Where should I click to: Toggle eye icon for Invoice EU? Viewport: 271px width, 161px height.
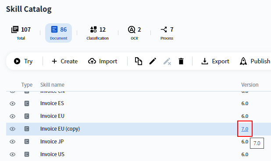tap(12, 116)
